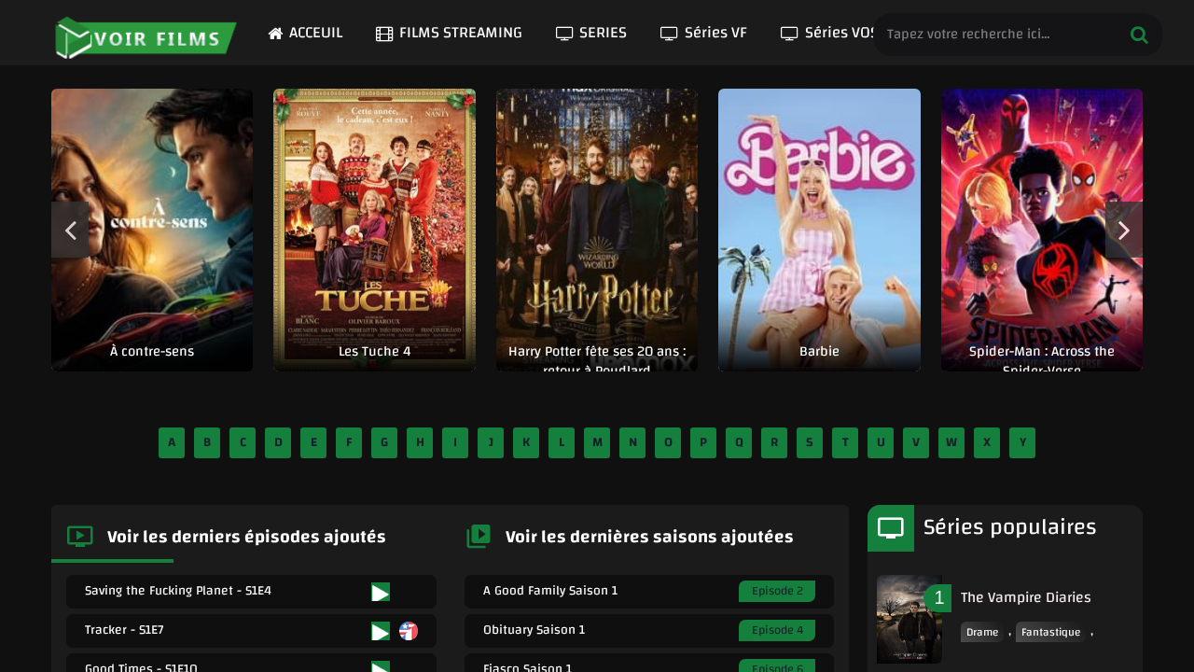Filter by letter L
This screenshot has width=1194, height=672.
pos(562,442)
